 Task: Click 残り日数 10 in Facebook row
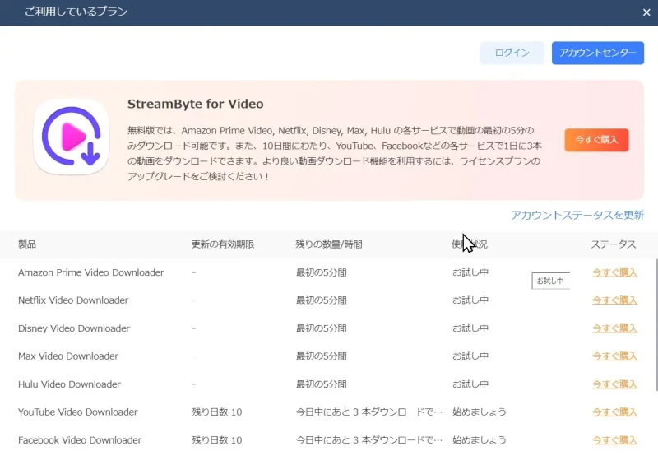pyautogui.click(x=217, y=440)
